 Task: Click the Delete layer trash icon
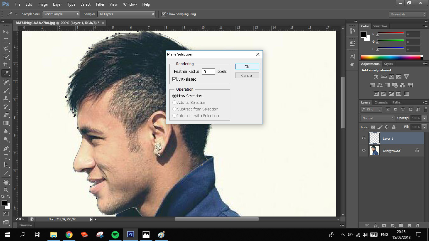coord(418,225)
